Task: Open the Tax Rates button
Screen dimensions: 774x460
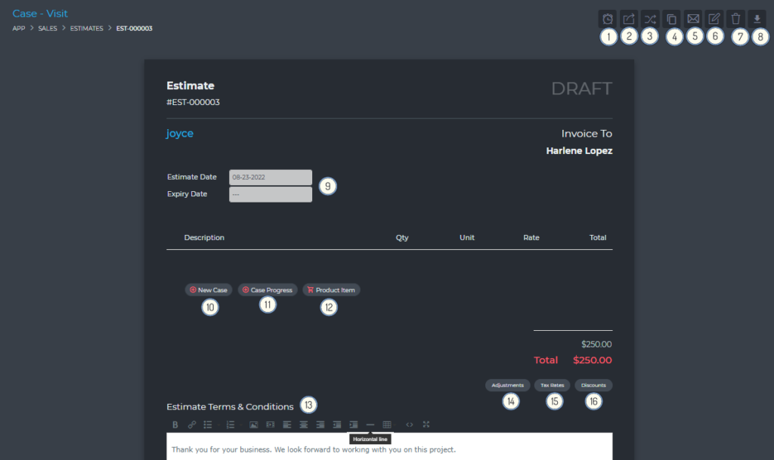Action: click(x=551, y=385)
